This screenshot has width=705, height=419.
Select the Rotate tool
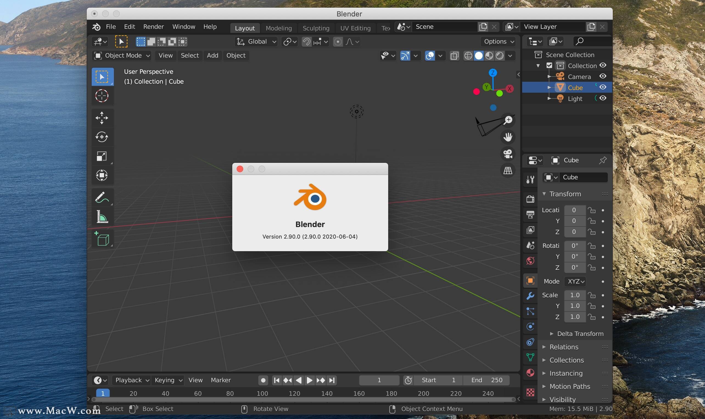pyautogui.click(x=102, y=137)
